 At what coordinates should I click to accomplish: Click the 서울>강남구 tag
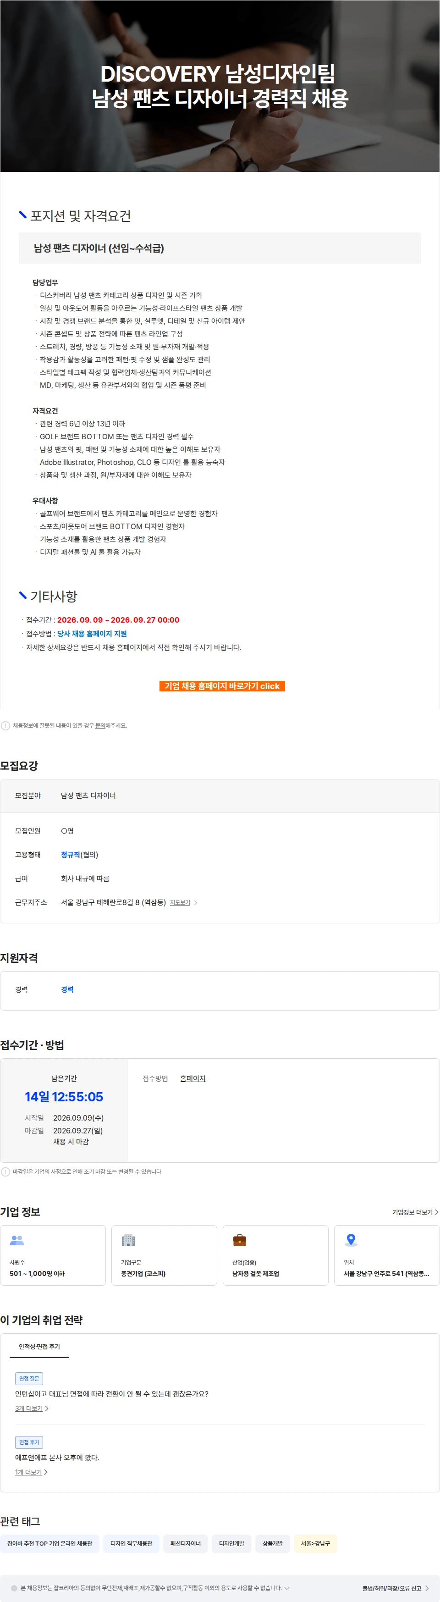tap(315, 1544)
